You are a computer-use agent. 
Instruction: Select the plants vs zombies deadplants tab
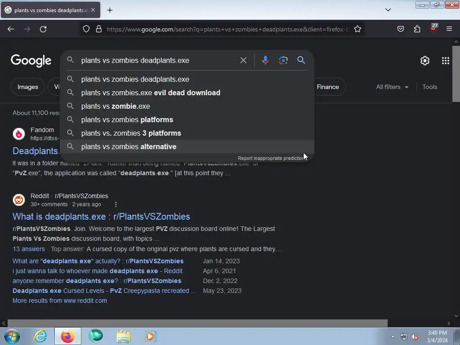pyautogui.click(x=50, y=10)
